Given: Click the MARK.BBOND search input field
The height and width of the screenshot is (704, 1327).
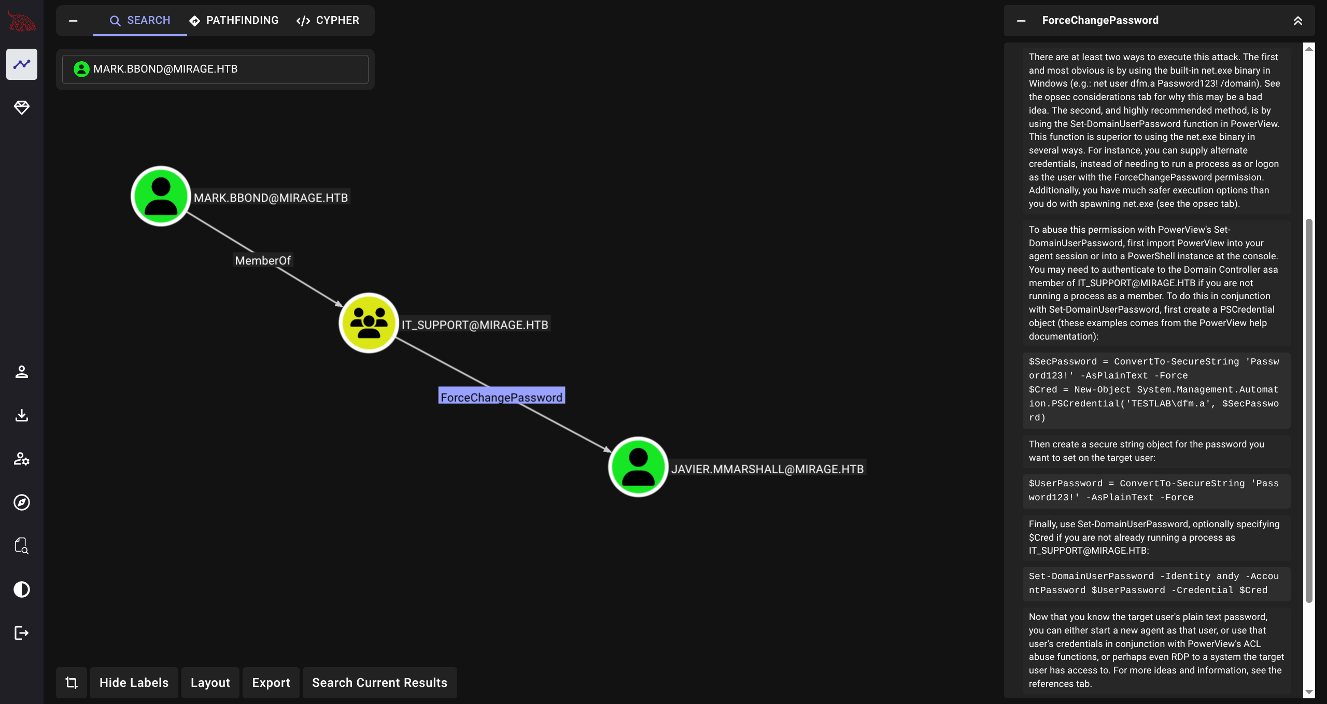Looking at the screenshot, I should click(215, 69).
